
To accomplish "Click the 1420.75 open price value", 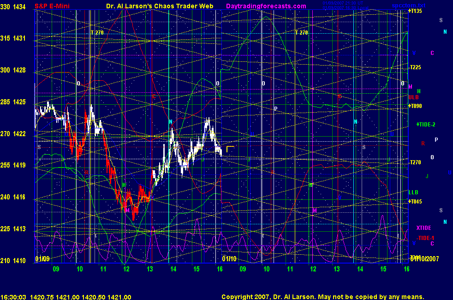I will pyautogui.click(x=42, y=297).
